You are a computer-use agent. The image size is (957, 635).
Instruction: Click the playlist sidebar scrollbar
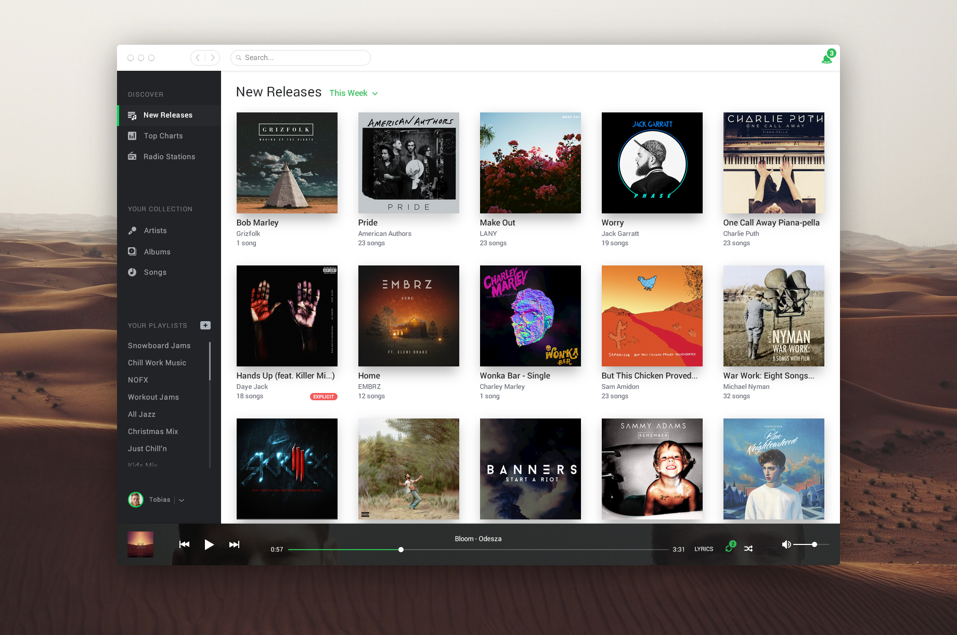click(210, 361)
